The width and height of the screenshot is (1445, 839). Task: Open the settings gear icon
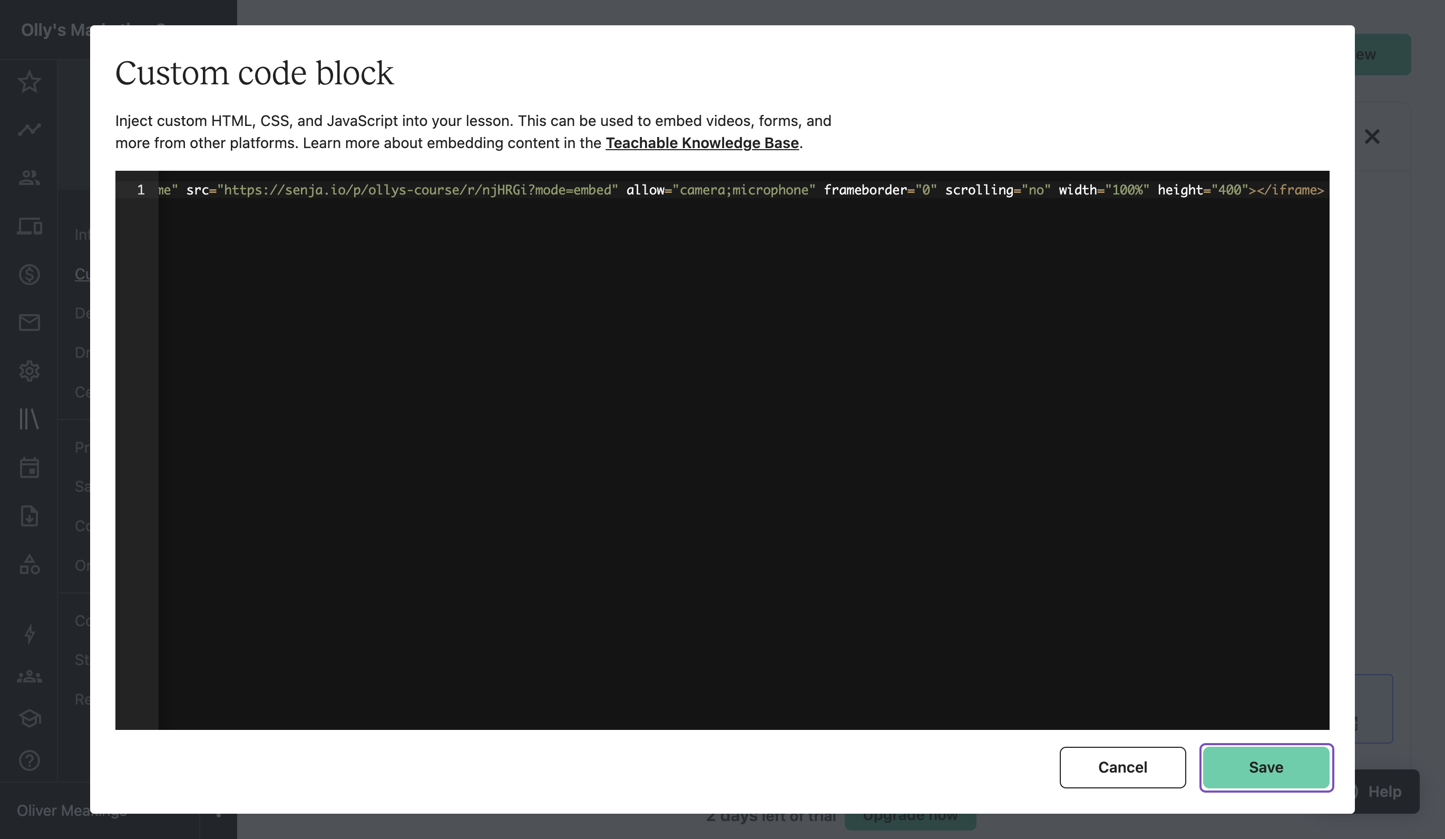coord(29,370)
